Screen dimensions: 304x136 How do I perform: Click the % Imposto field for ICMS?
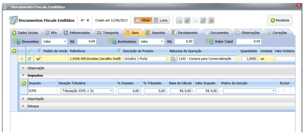click(x=129, y=91)
